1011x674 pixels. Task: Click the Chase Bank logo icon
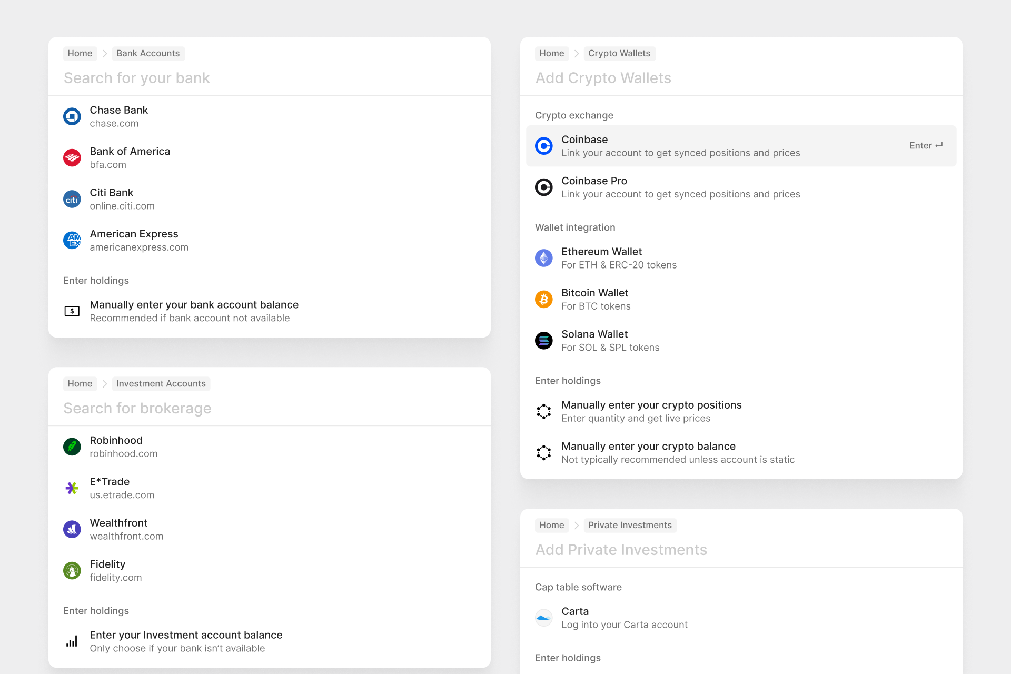coord(72,116)
